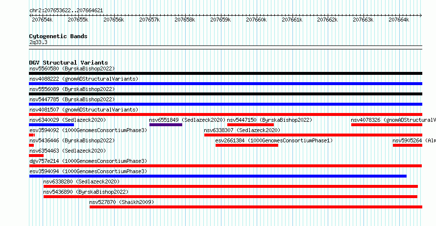Open the nsv6338307 (Sedlazeck2020) label
Screen dimensions: 436x226
[242, 130]
